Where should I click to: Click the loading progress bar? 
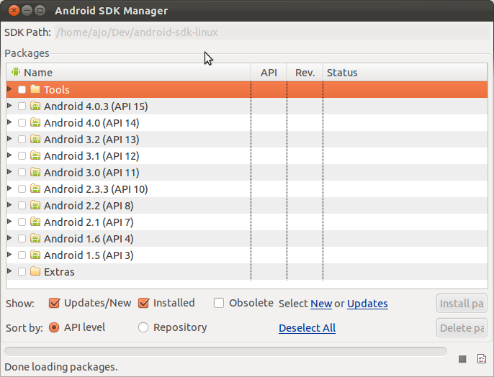(225, 351)
